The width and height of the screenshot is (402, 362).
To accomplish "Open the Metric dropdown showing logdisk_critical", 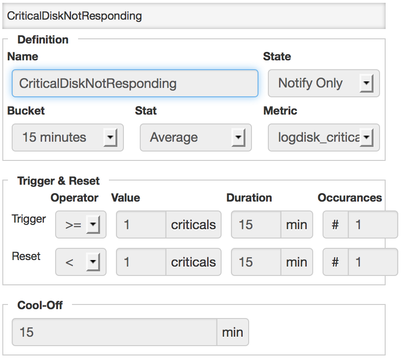I will (x=323, y=138).
